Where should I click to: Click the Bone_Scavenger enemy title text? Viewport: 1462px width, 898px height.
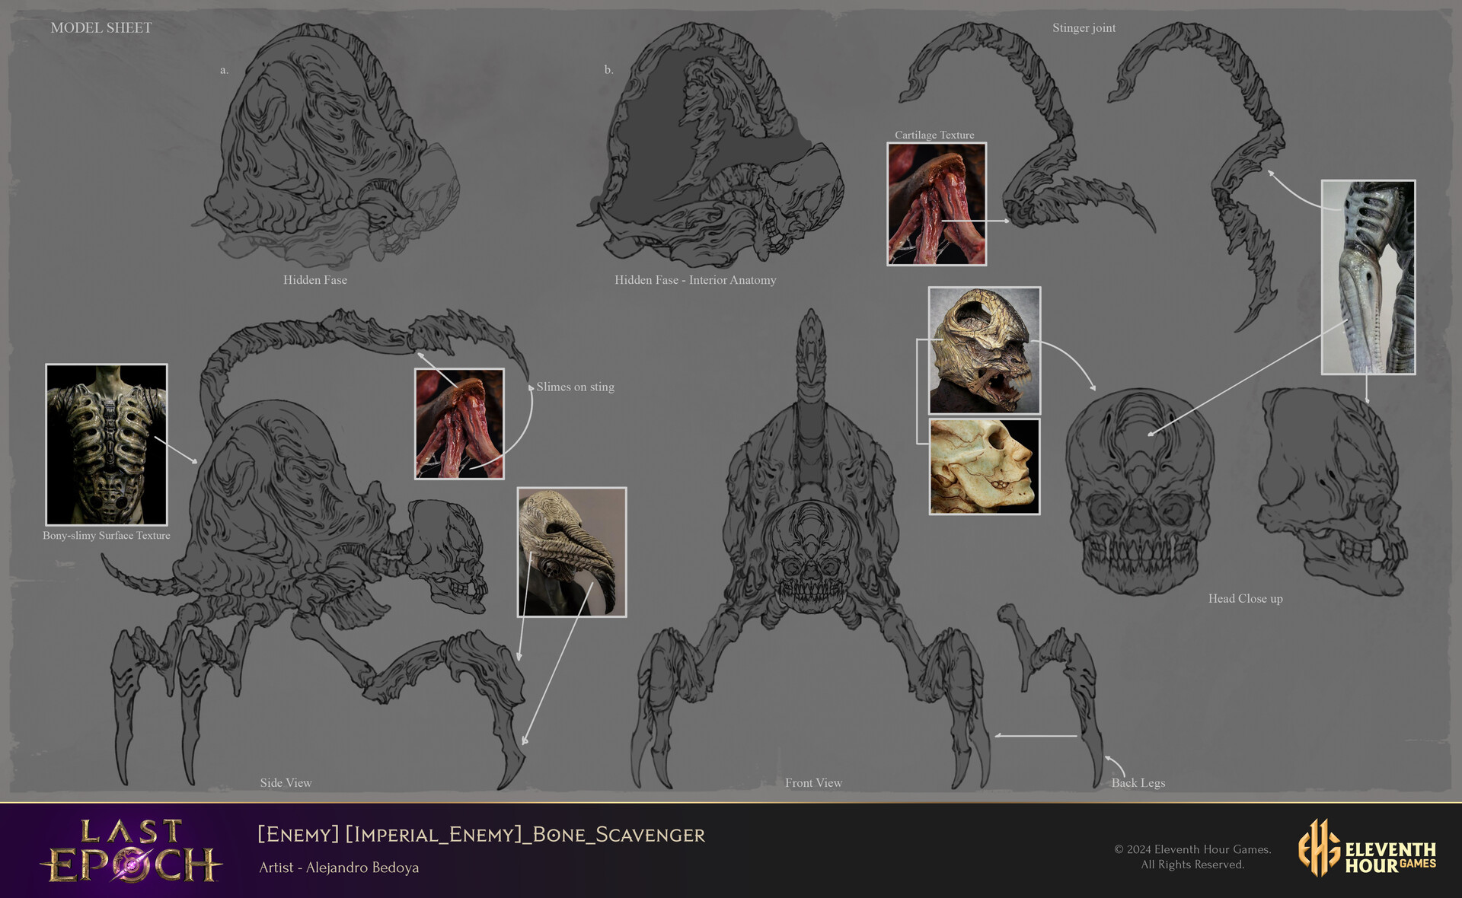pos(481,835)
